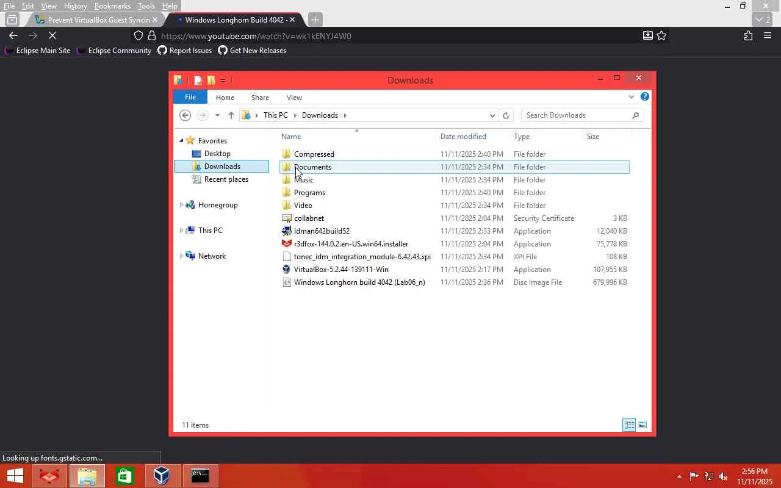Open r3dfox browser from taskbar
Screen dimensions: 781x488
[49, 476]
